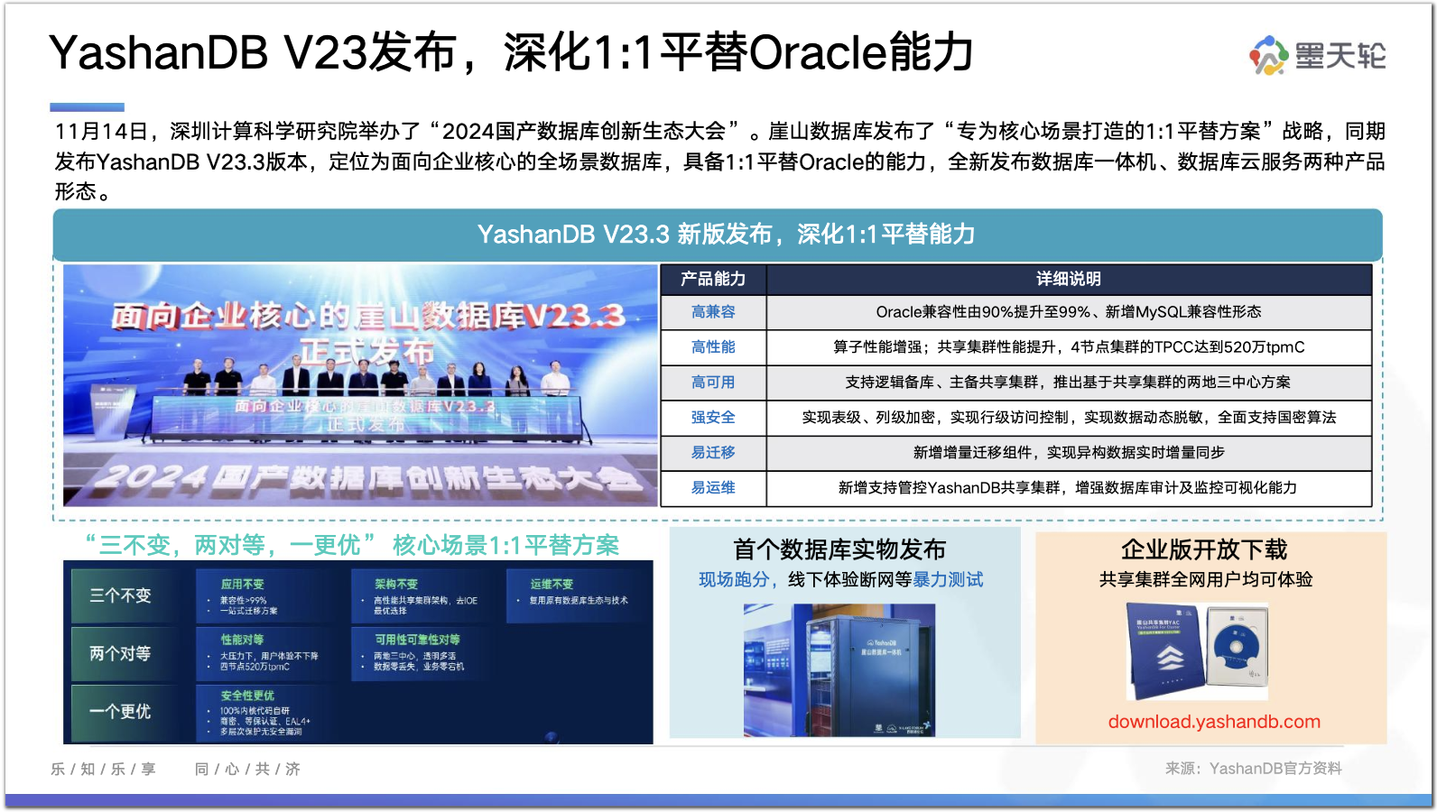Click the 详细说明 table header
Screen dimensions: 1437x812
1069,279
